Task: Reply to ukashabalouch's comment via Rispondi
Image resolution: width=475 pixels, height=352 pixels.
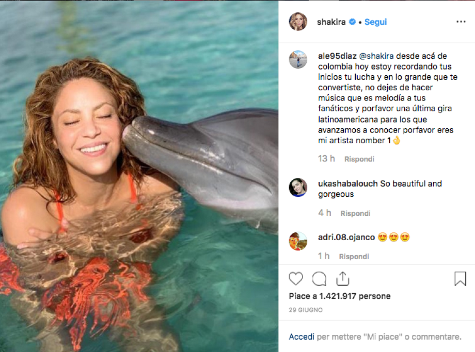Action: (355, 213)
